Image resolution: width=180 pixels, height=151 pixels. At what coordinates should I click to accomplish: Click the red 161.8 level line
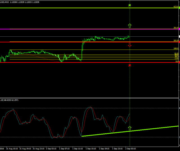pos(56,42)
